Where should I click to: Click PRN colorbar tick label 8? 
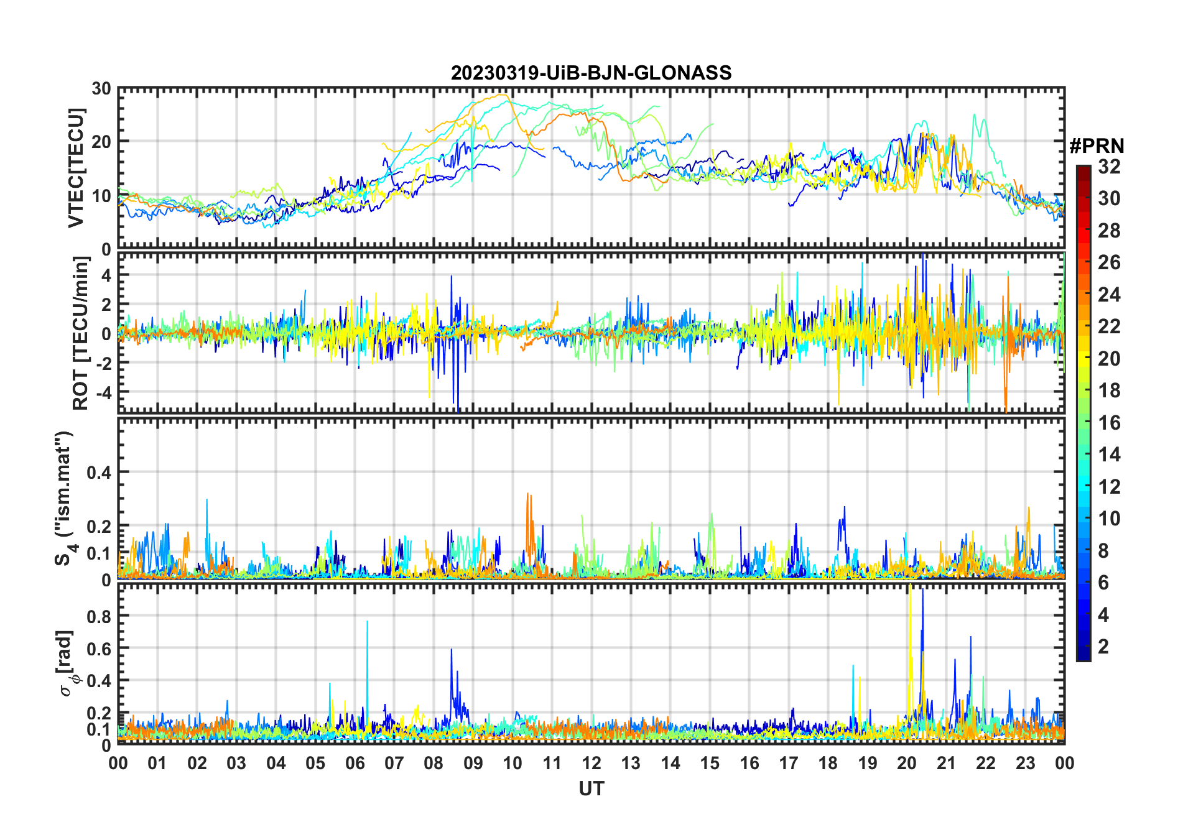pyautogui.click(x=1103, y=551)
